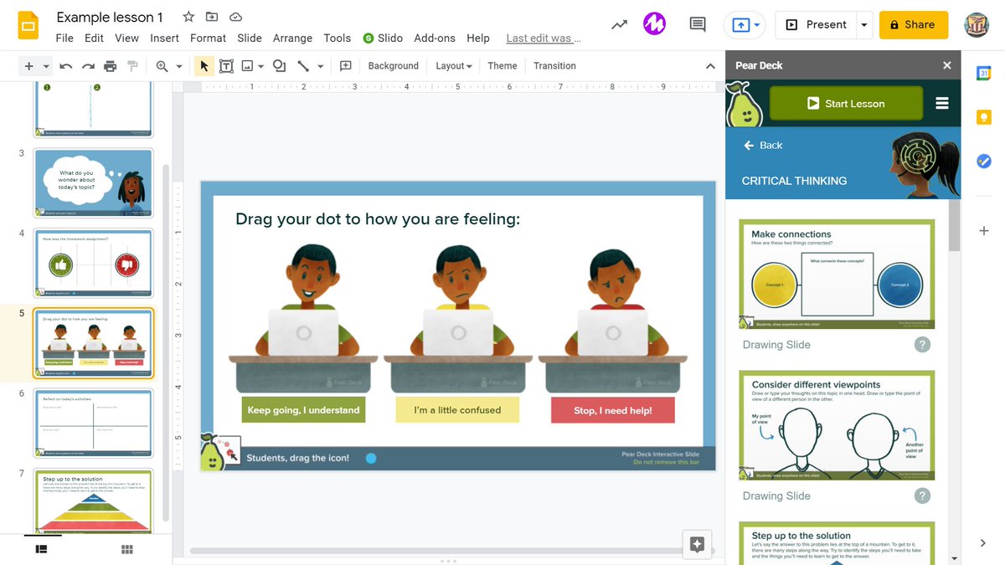Go Back in Pear Deck panel
This screenshot has width=1005, height=565.
(x=763, y=145)
